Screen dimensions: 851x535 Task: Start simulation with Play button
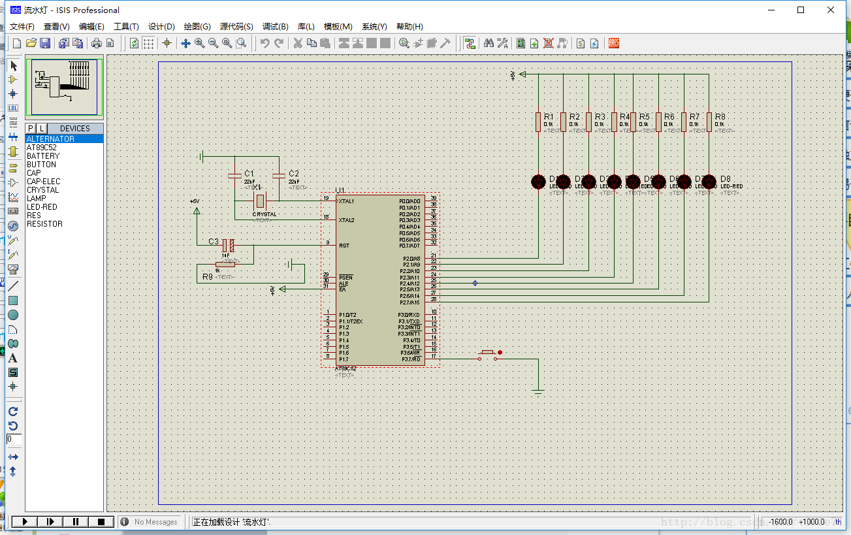tap(25, 521)
